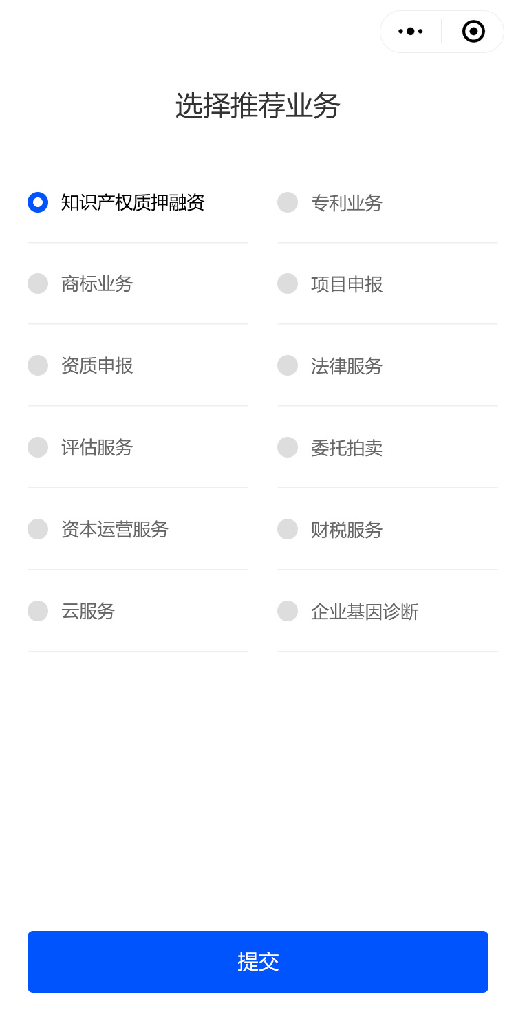Click the 法律服务 label text

coord(347,366)
